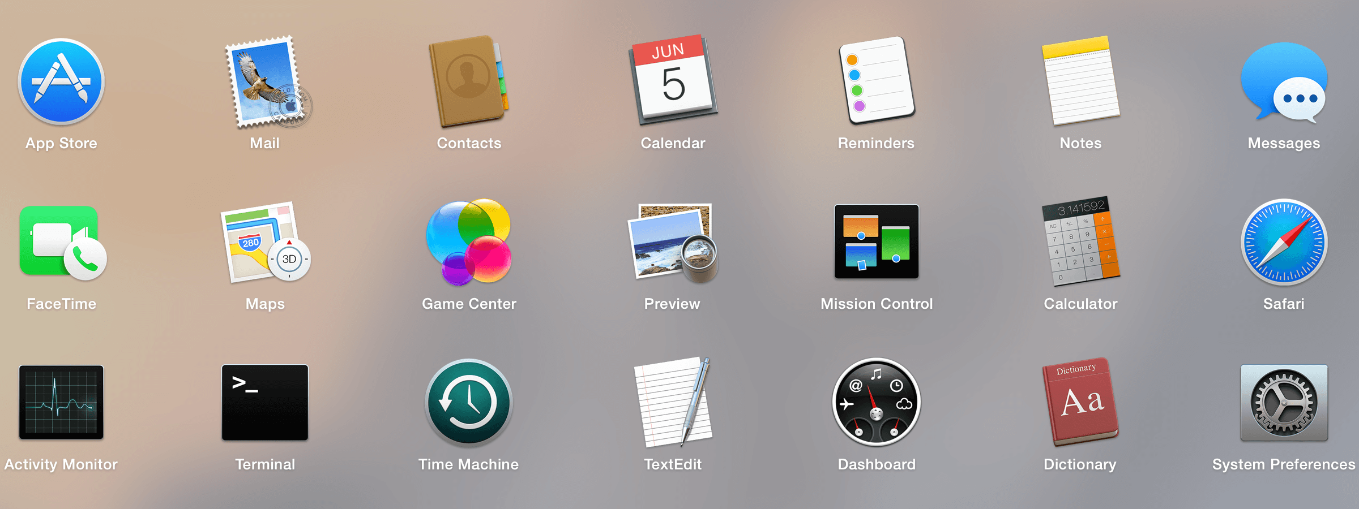This screenshot has height=509, width=1359.
Task: Launch the Calculator icon
Action: coord(1081,241)
